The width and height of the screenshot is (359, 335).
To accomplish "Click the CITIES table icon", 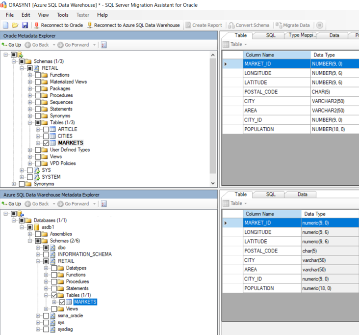I will tap(52, 136).
